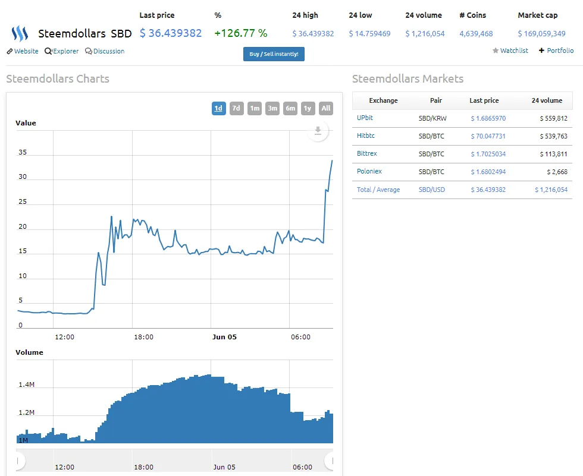The image size is (583, 476).
Task: Select the 6m chart range
Action: click(290, 108)
